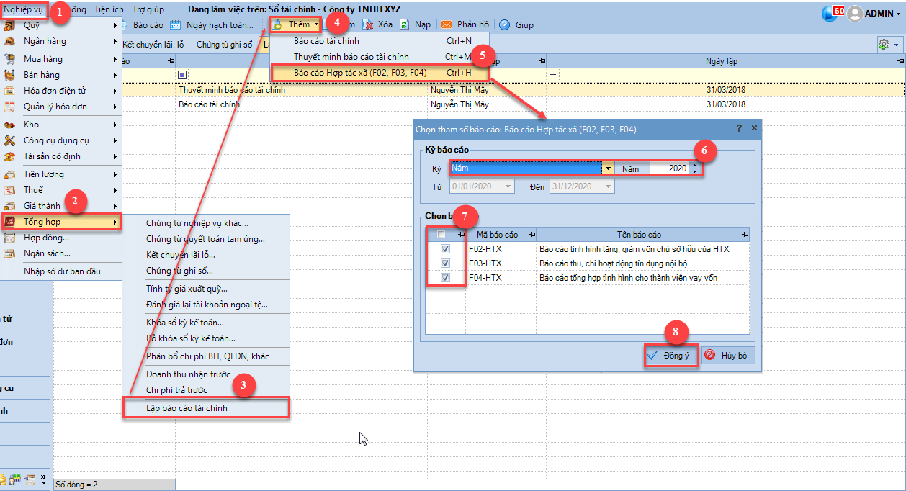Click the Hợp đồng icon
906x491 pixels.
(10, 238)
